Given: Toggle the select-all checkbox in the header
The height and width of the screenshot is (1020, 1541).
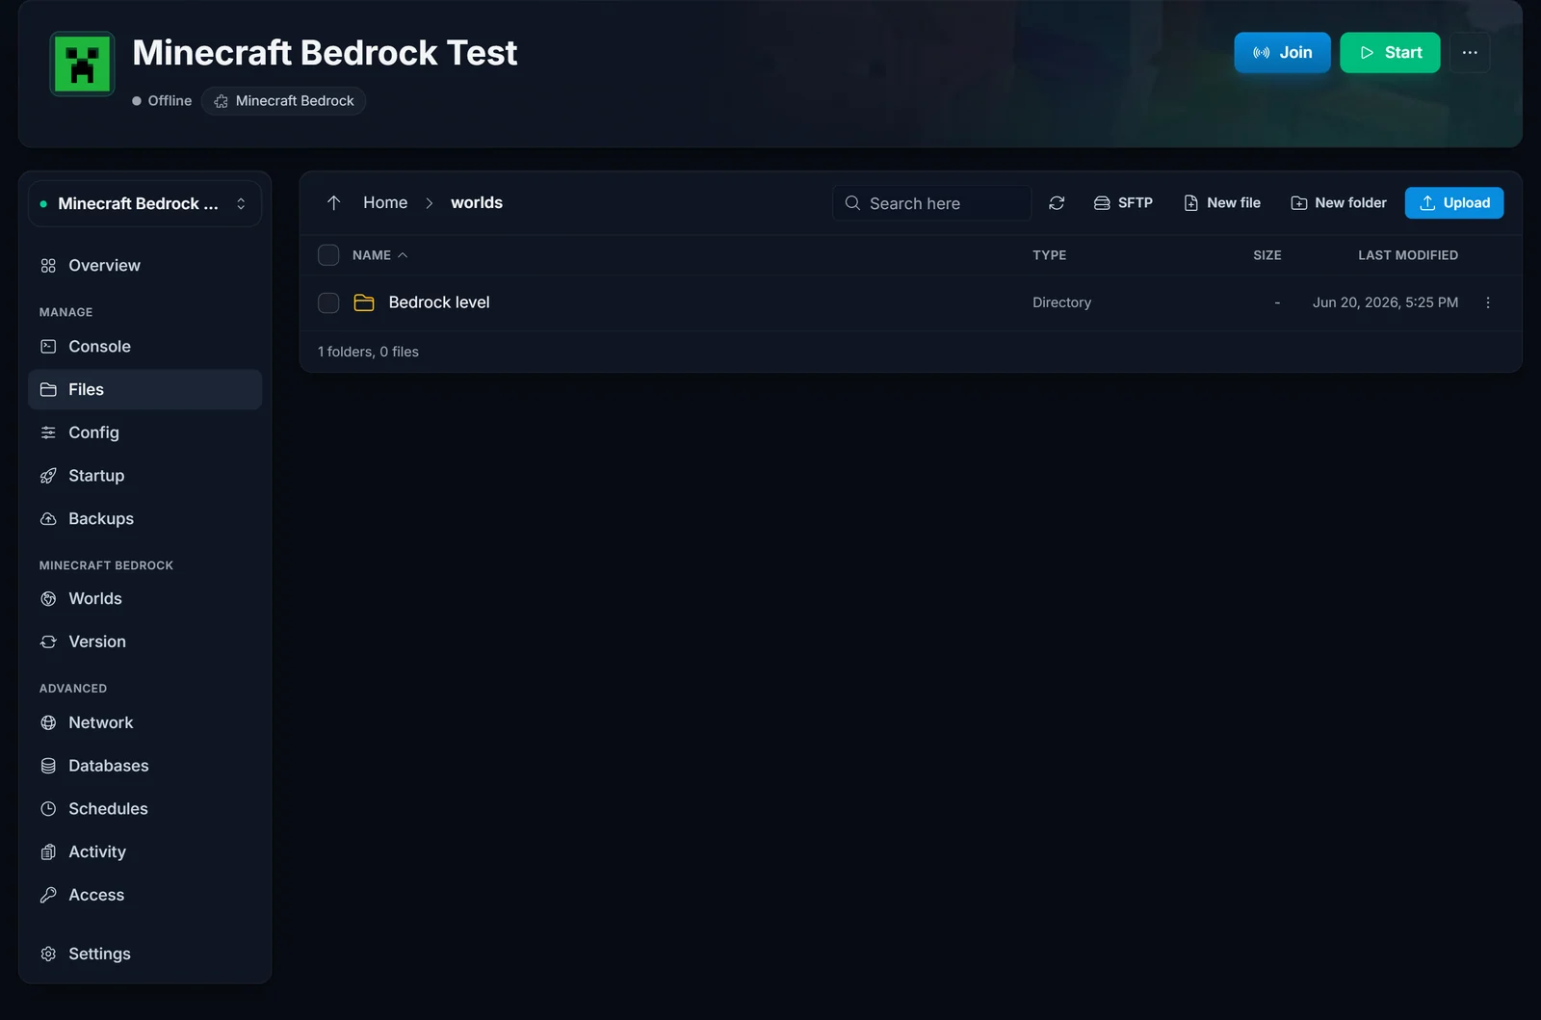Looking at the screenshot, I should pos(328,255).
